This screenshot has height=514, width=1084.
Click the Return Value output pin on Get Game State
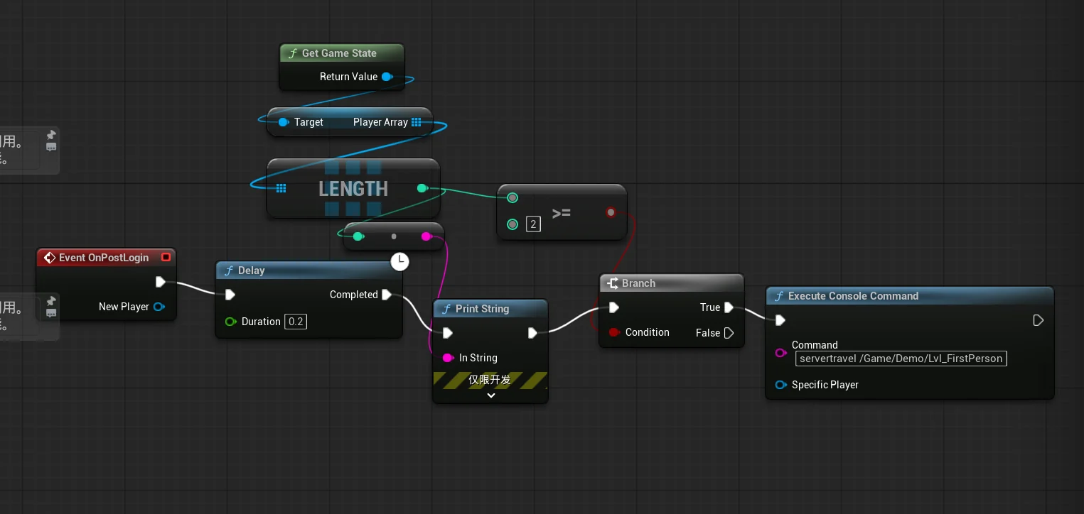pos(387,77)
